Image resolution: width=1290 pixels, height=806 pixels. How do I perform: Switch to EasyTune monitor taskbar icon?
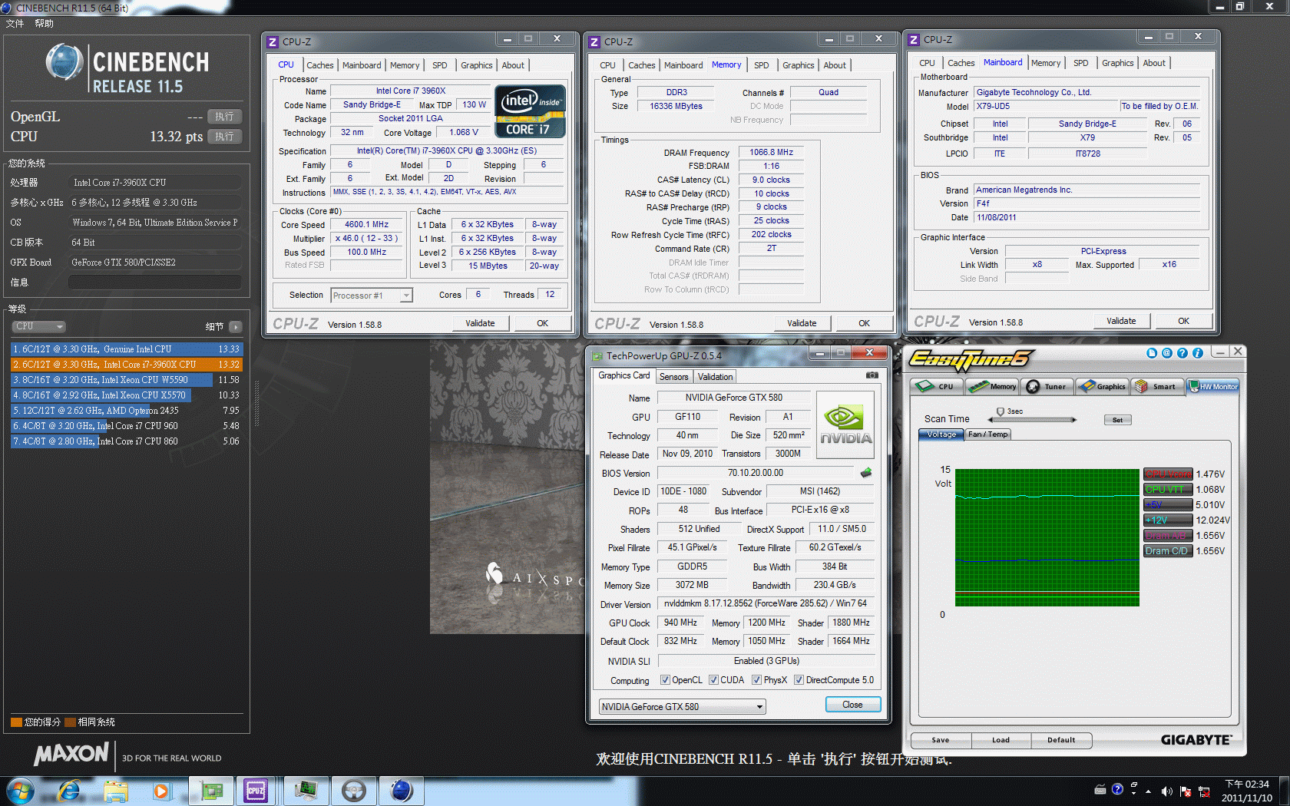[306, 791]
